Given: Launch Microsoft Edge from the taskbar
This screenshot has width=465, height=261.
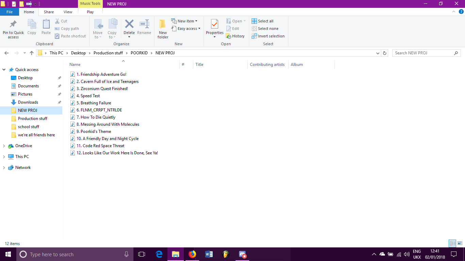Looking at the screenshot, I should 159,254.
